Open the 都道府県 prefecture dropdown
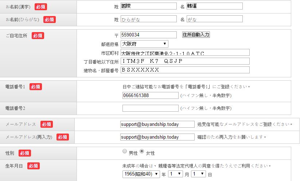Image resolution: width=300 pixels, height=181 pixels. (144, 44)
